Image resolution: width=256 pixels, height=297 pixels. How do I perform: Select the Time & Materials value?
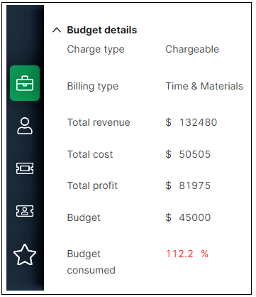coord(204,86)
